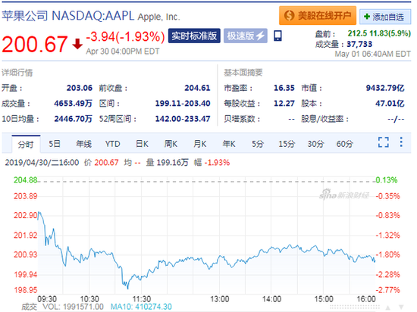This screenshot has width=417, height=312.
Task: Switch to the 年线 chart tab
Action: [83, 144]
